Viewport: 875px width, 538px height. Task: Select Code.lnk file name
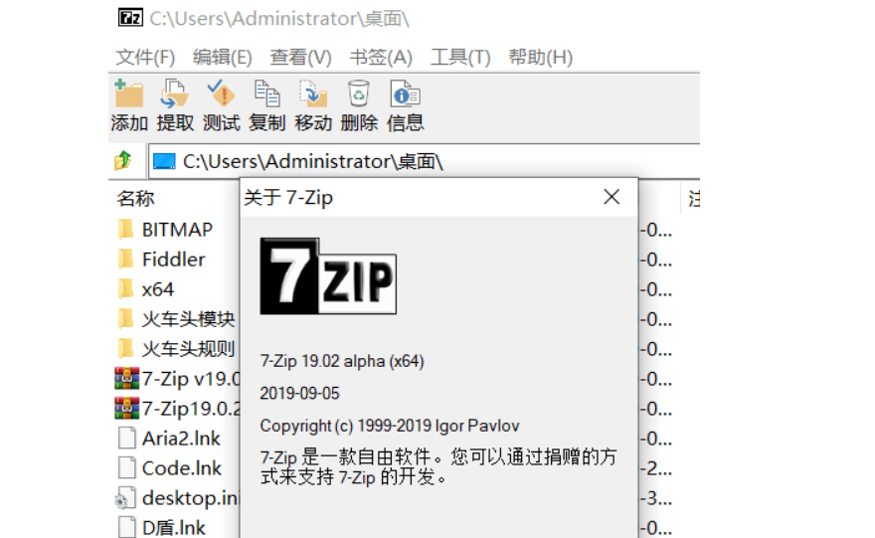pyautogui.click(x=182, y=468)
